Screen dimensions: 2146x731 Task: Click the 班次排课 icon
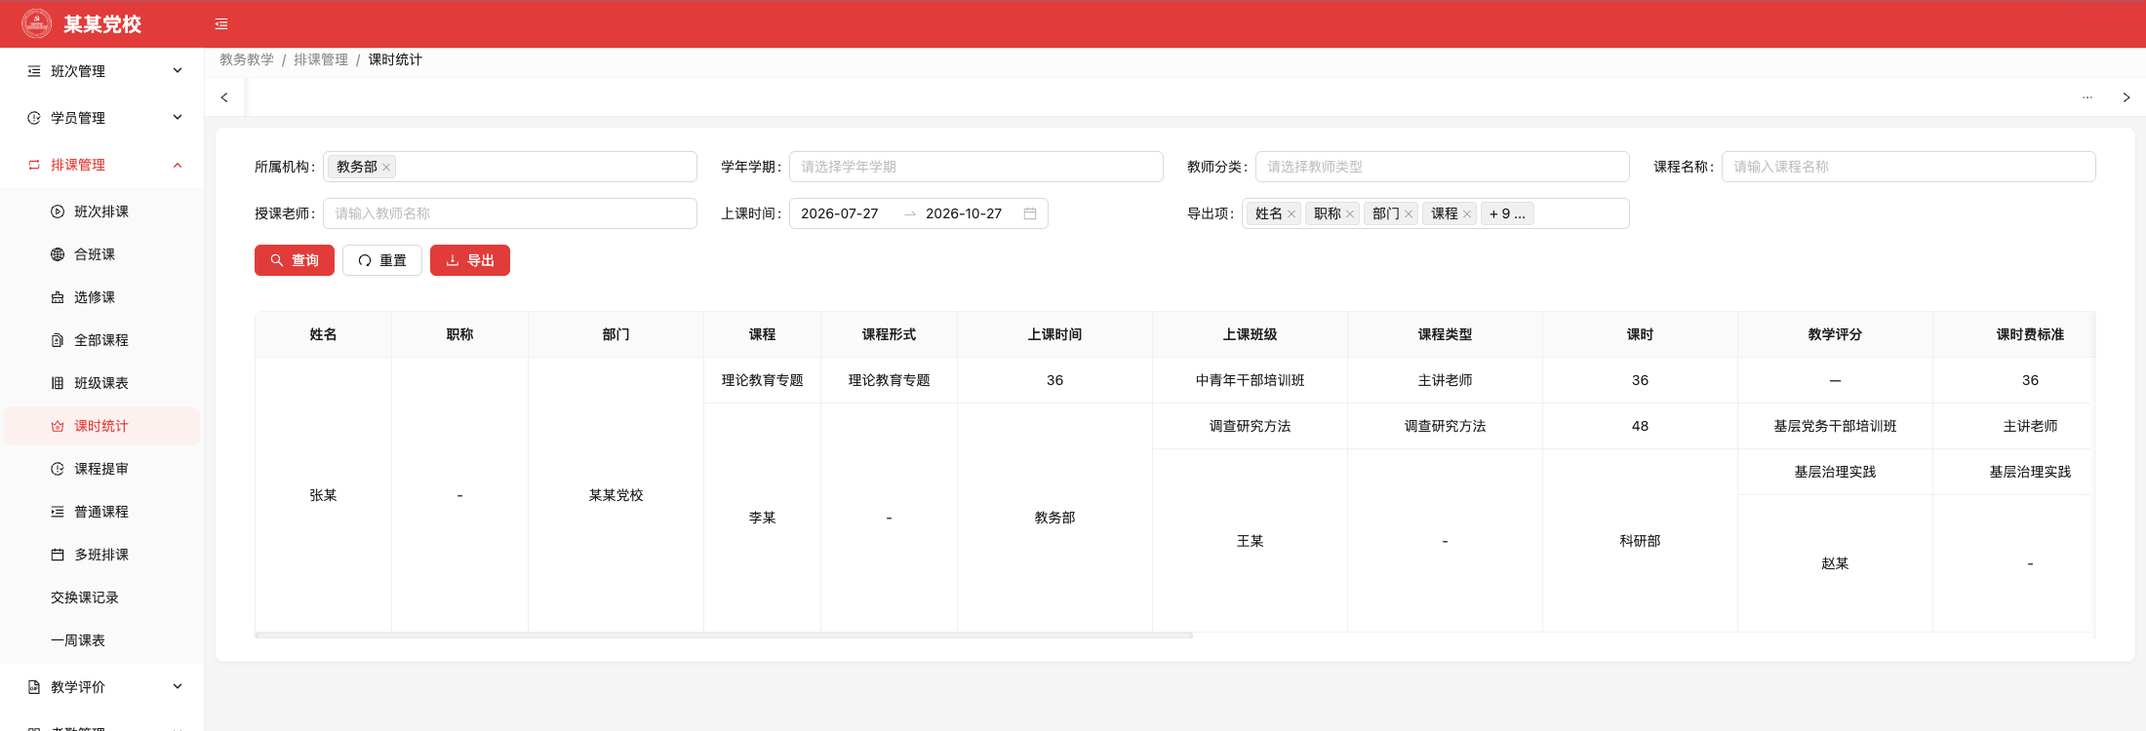[x=58, y=212]
